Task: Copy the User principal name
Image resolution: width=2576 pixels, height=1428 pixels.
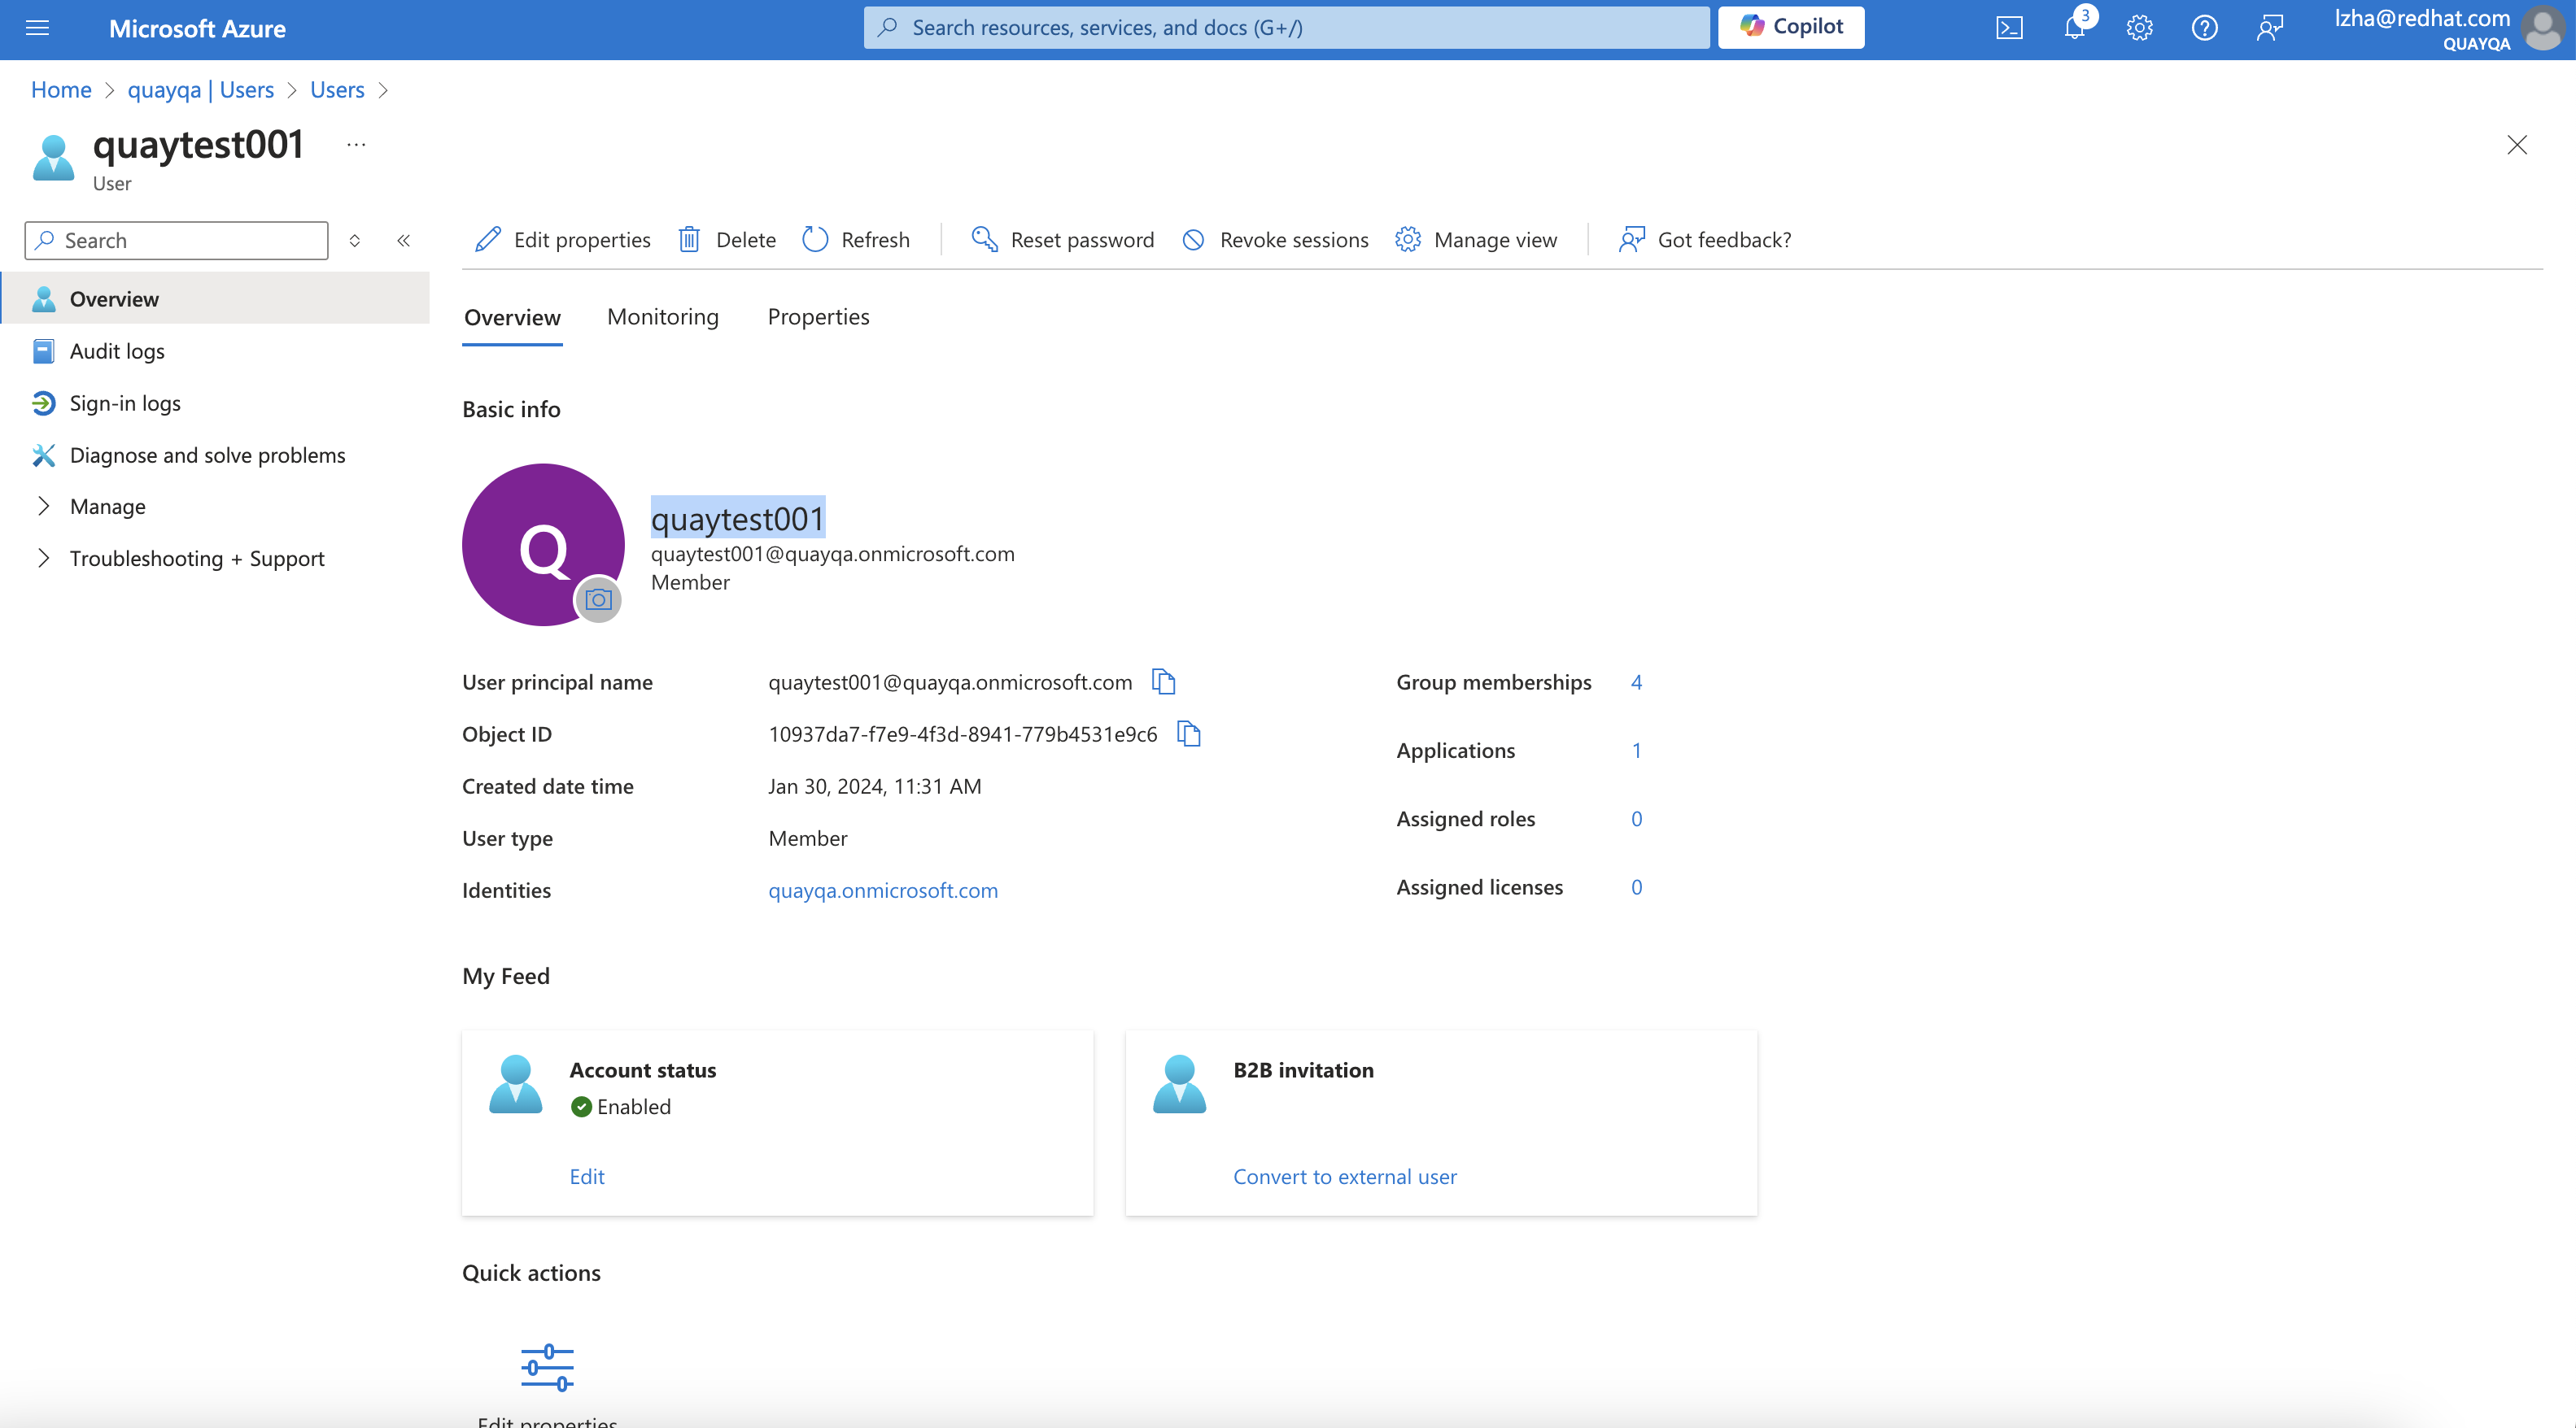Action: 1163,681
